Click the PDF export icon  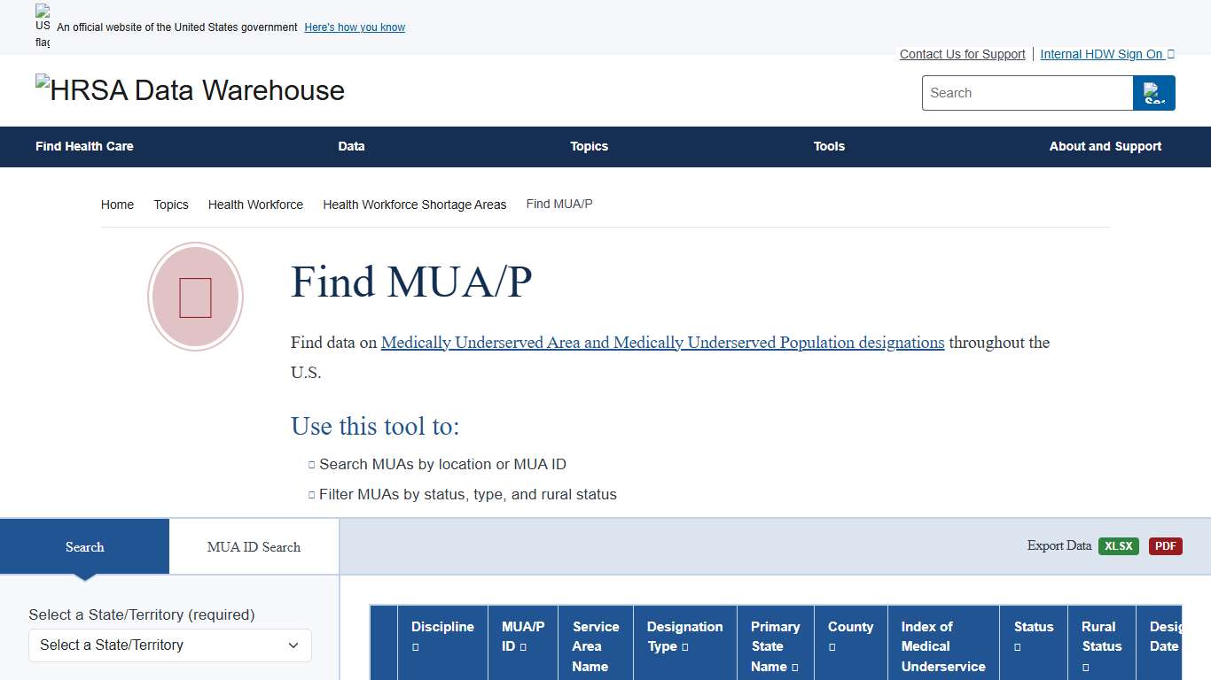1165,546
